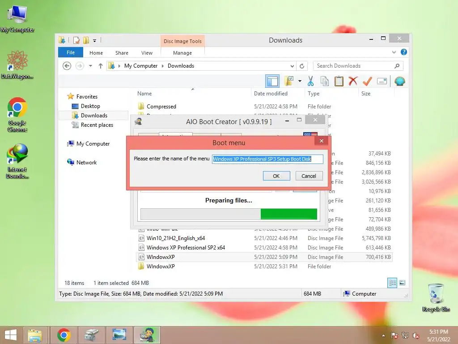The width and height of the screenshot is (458, 344).
Task: Select the Win10_21H2_English_x64 disc image
Action: pos(175,238)
